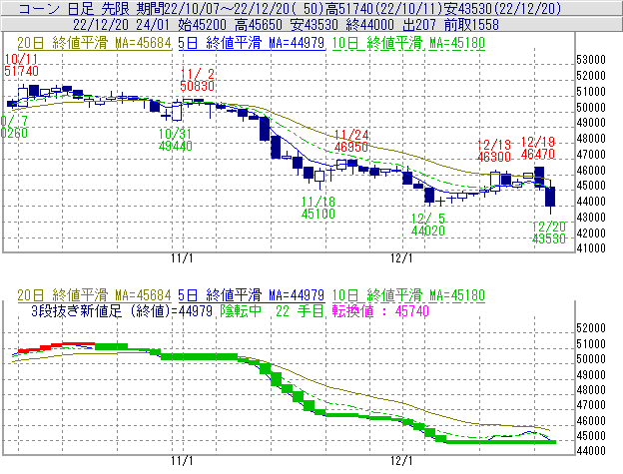623x474 pixels.
Task: Click the red rising segment in the 新値足 chart
Action: click(x=57, y=347)
